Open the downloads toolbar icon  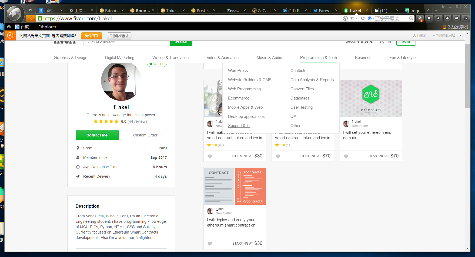click(x=447, y=18)
